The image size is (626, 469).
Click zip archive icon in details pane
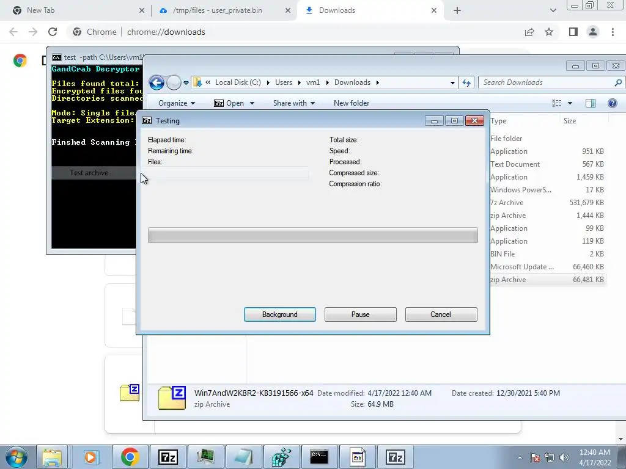(x=172, y=398)
